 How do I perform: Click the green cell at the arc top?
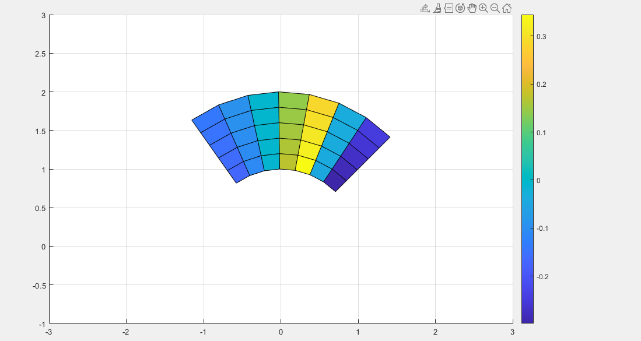point(293,100)
